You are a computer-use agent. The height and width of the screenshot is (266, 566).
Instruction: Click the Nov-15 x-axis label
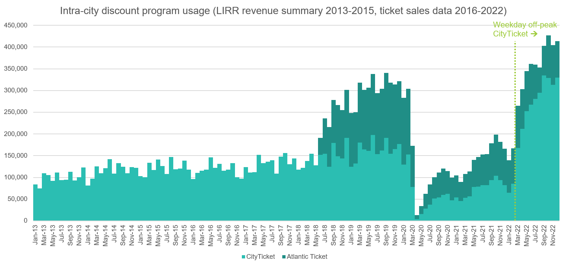184,235
